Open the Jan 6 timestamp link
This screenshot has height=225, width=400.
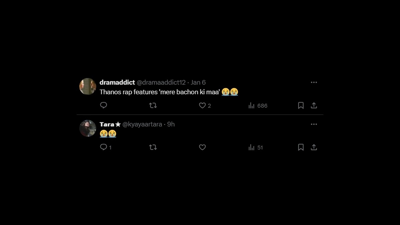tap(198, 82)
